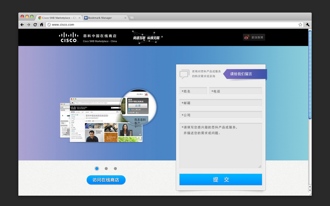Screen dimensions: 330x206
Task: Reload the page with the refresh icon
Action: pyautogui.click(x=35, y=25)
